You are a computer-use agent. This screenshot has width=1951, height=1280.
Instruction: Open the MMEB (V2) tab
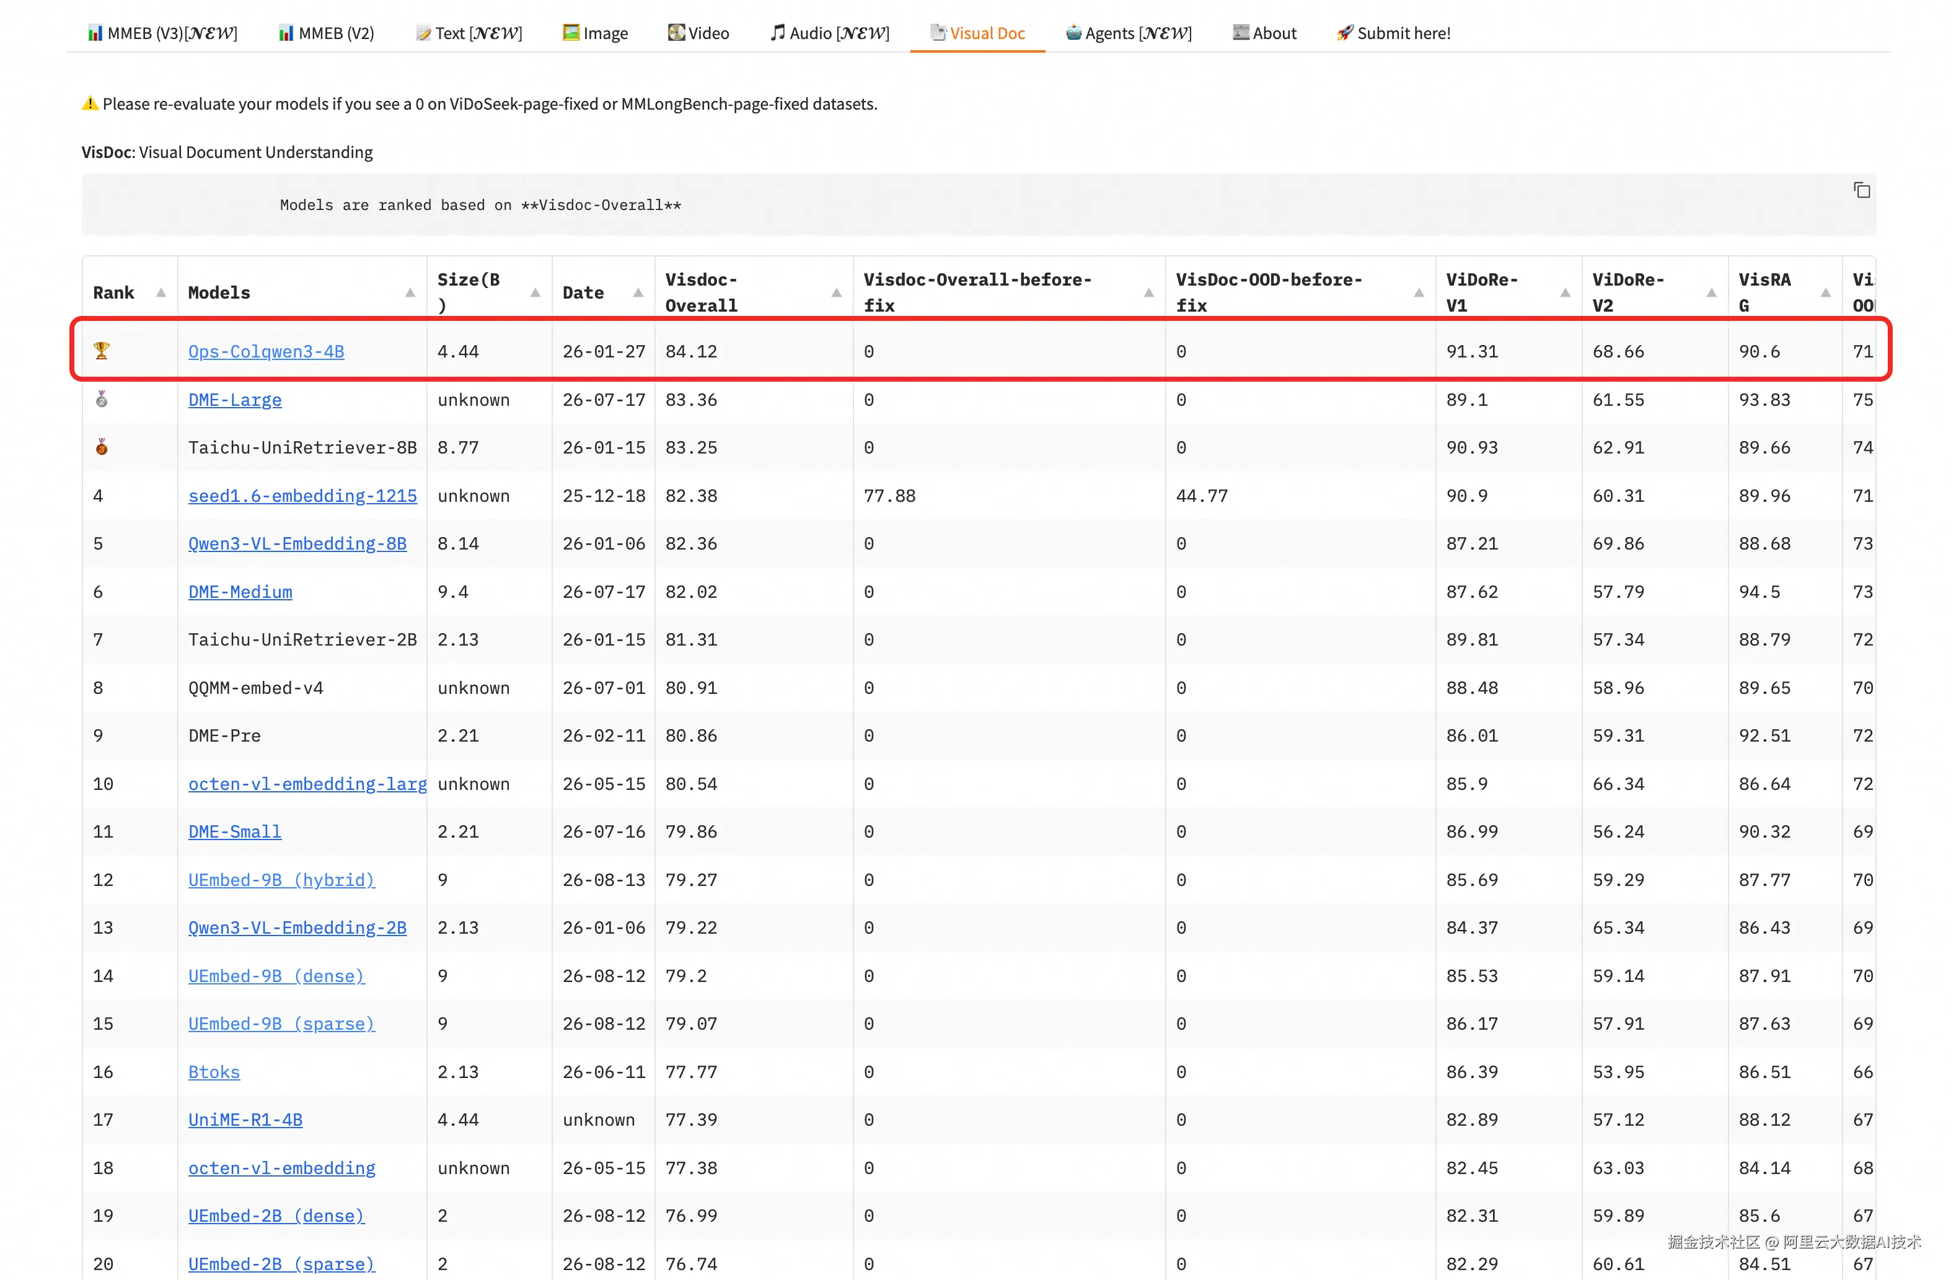point(326,33)
